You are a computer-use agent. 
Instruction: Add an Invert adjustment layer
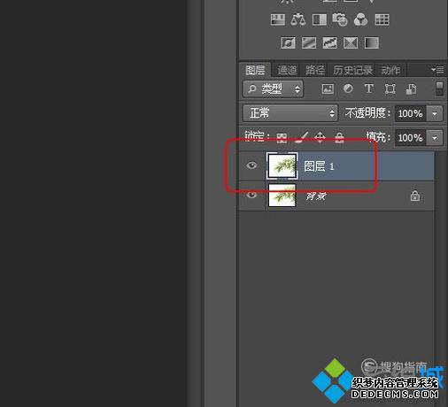pos(289,42)
